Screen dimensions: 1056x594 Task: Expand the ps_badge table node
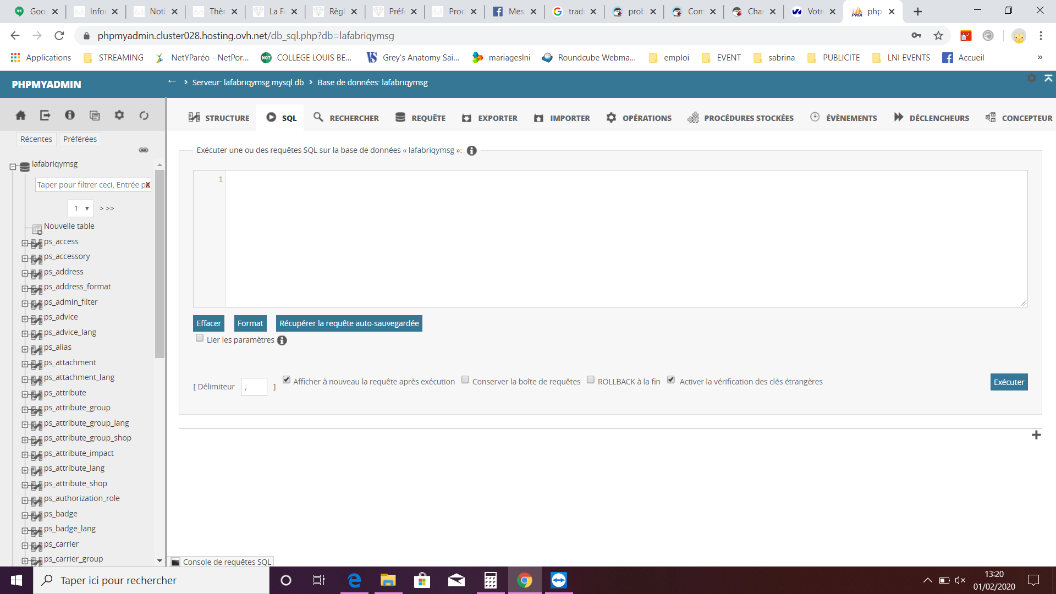(x=25, y=515)
